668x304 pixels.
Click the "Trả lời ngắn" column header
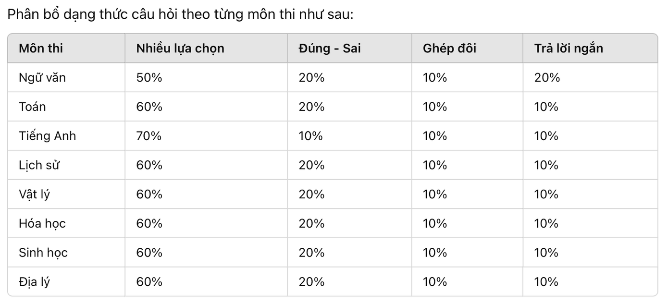pyautogui.click(x=569, y=49)
